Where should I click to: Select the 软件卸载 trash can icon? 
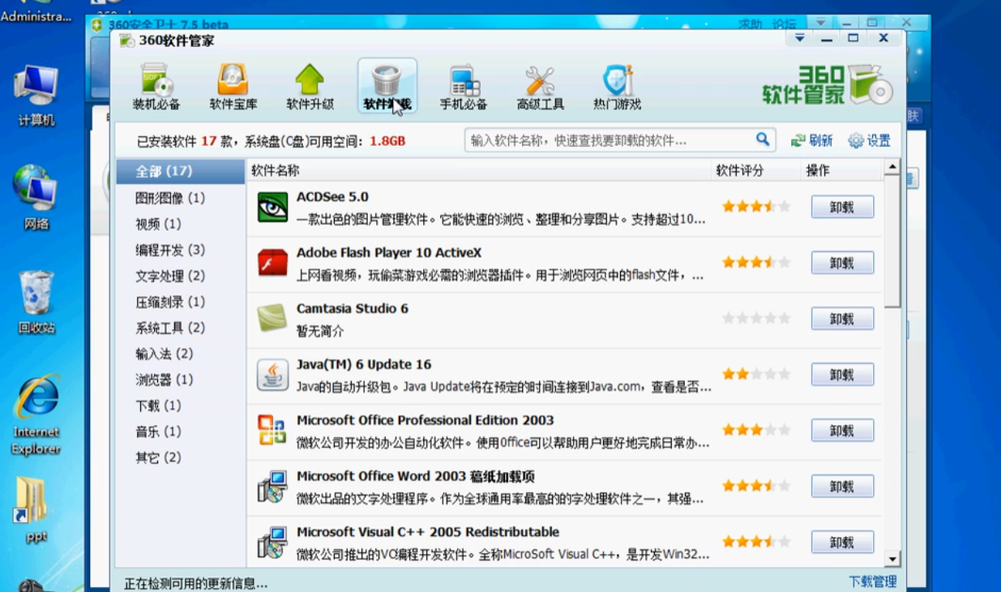[387, 86]
